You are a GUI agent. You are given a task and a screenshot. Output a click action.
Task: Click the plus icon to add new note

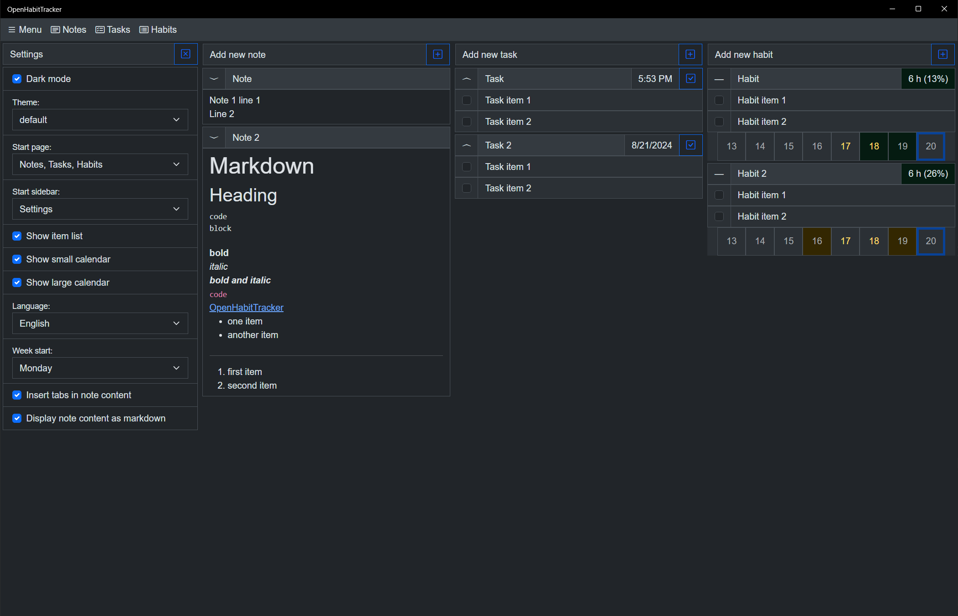(438, 55)
